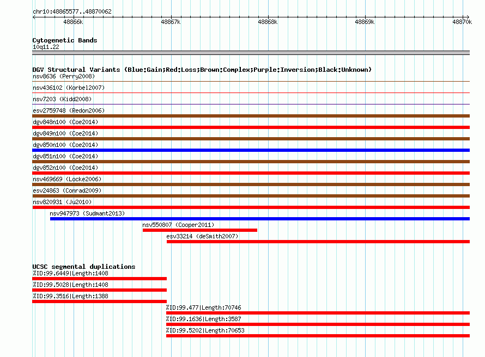485x357 pixels.
Task: Open dgv849n100 (Coe2014) label
Action: pos(65,133)
